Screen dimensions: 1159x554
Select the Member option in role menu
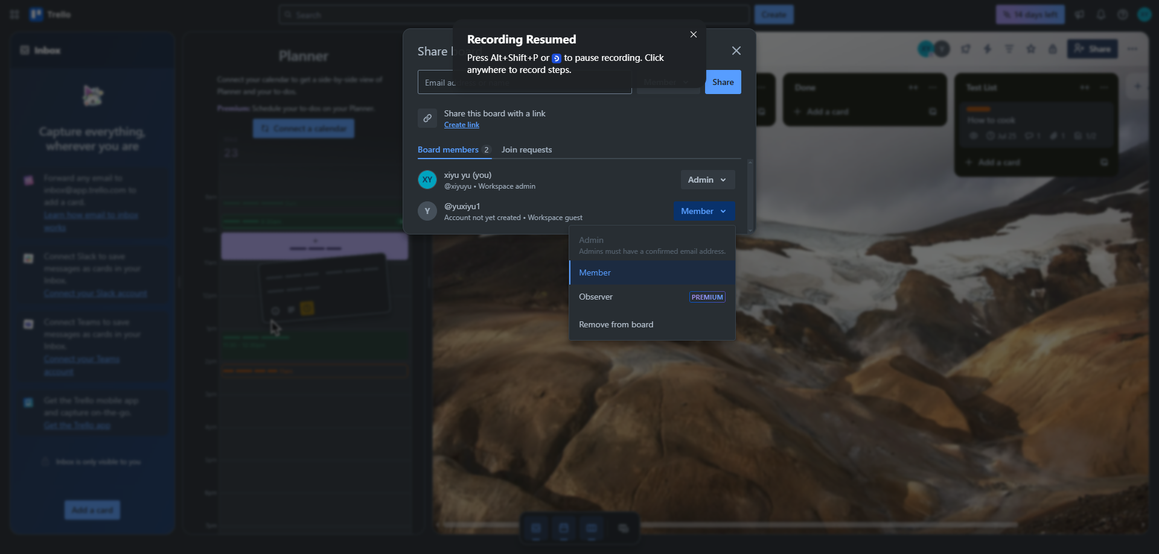[x=652, y=272]
